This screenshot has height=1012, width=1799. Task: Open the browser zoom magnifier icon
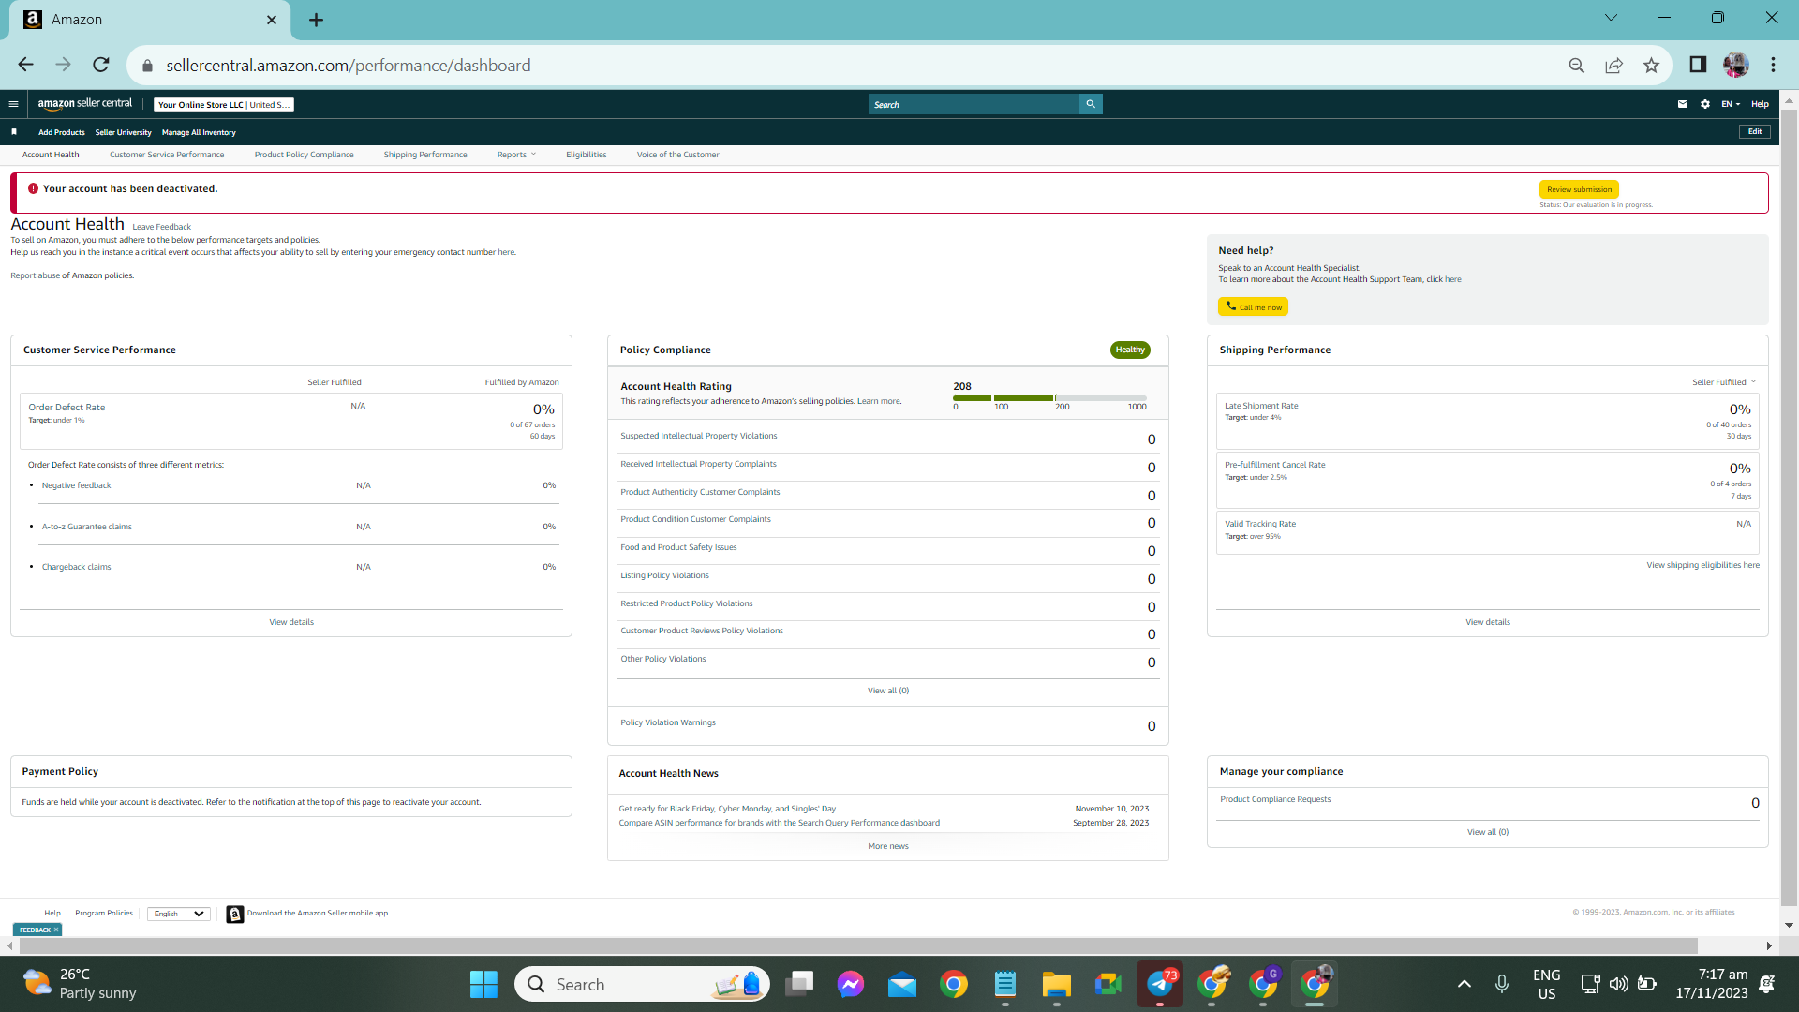coord(1577,65)
